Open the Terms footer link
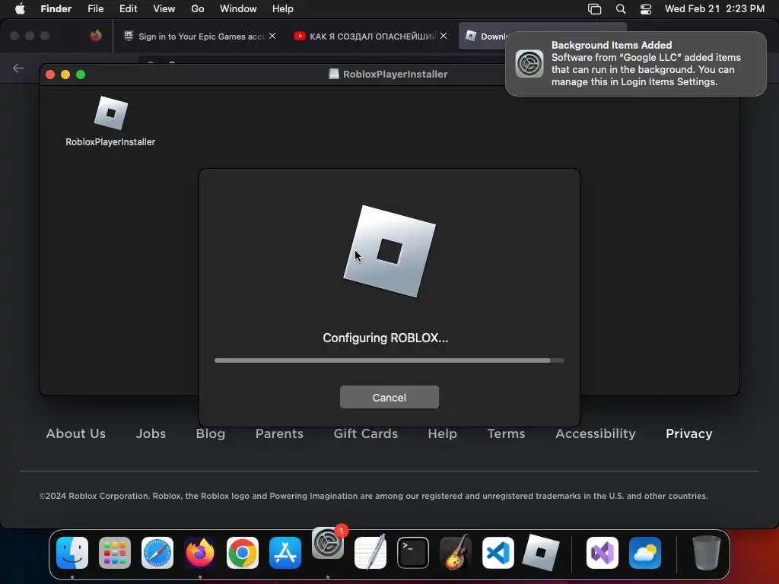 (x=506, y=433)
